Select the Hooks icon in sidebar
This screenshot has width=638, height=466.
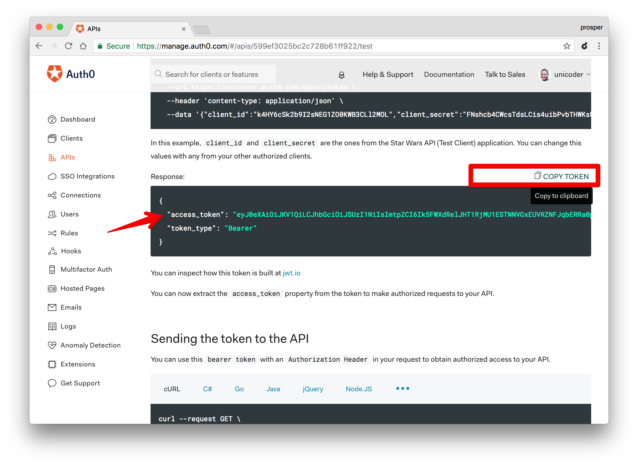pyautogui.click(x=52, y=251)
